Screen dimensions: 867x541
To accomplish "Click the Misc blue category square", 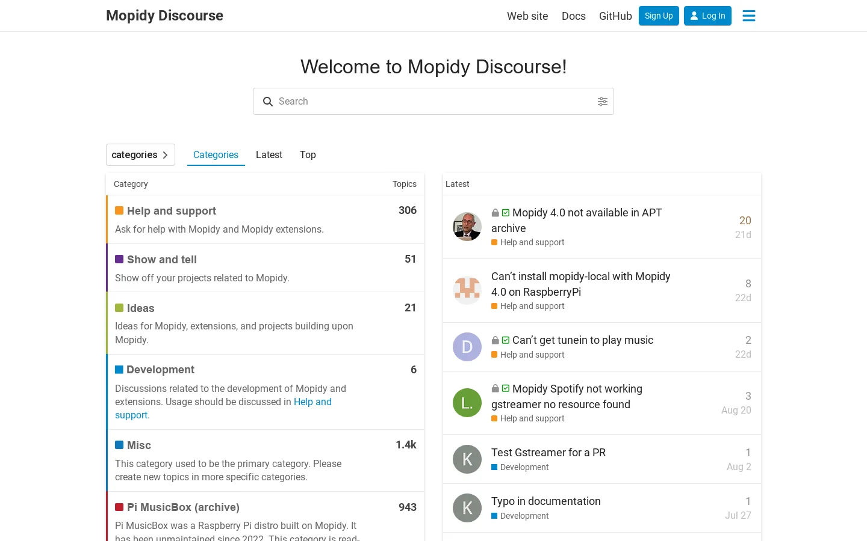I will click(x=119, y=445).
